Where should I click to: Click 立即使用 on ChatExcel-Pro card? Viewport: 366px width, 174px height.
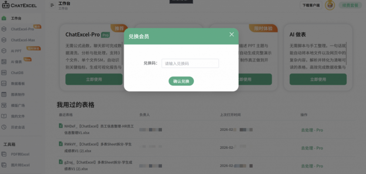(x=94, y=79)
